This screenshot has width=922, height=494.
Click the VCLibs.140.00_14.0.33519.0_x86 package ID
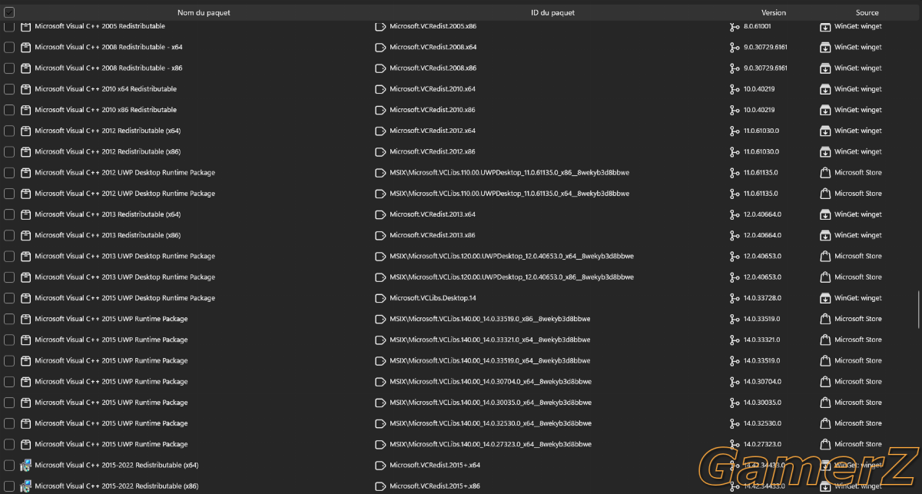(x=490, y=319)
